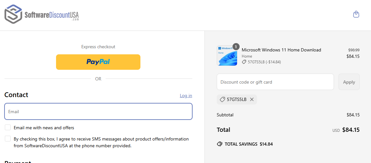
Task: Click the crossed-out $98.99 original price
Action: tap(354, 50)
